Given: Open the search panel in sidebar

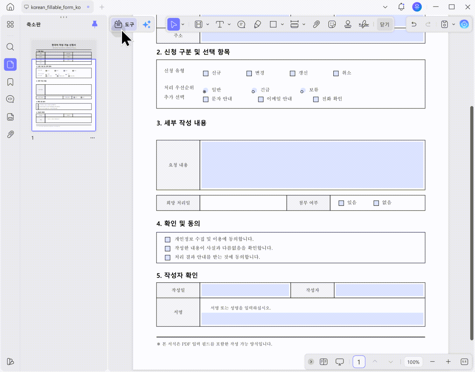Looking at the screenshot, I should click(x=10, y=47).
